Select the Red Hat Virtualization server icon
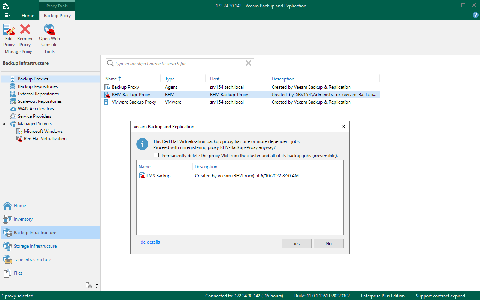The height and width of the screenshot is (300, 480). (x=19, y=139)
